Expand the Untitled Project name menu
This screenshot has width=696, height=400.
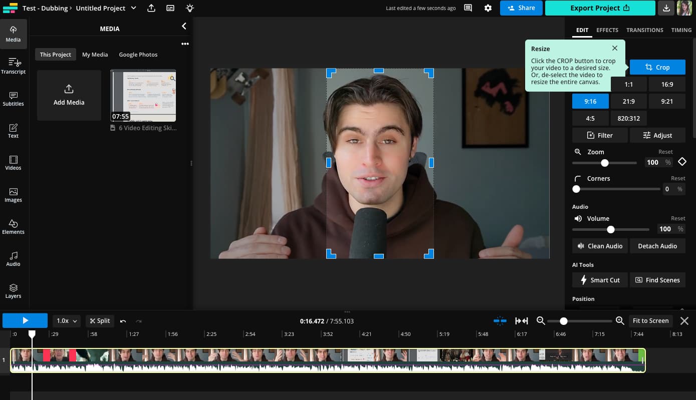click(x=133, y=8)
